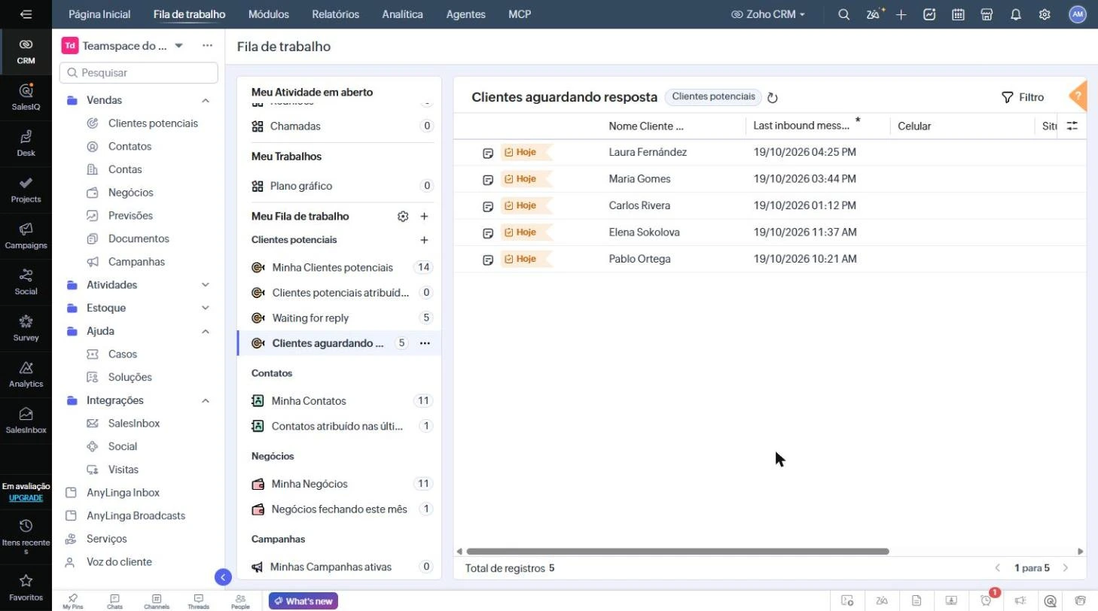Image resolution: width=1098 pixels, height=611 pixels.
Task: Open column customization icon in table header
Action: [1072, 126]
